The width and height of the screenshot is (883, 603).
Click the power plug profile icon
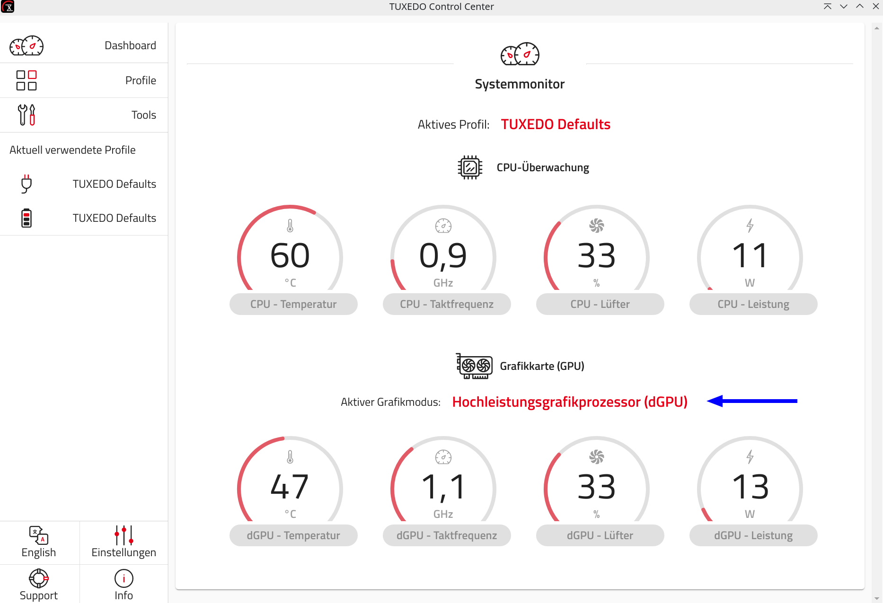coord(26,184)
